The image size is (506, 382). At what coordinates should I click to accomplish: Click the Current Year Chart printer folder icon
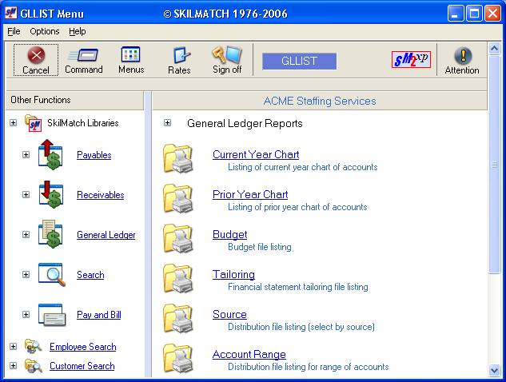coord(178,158)
